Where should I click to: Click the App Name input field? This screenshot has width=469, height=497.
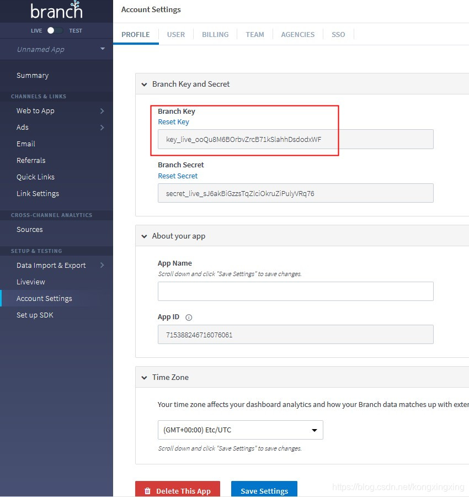[295, 291]
